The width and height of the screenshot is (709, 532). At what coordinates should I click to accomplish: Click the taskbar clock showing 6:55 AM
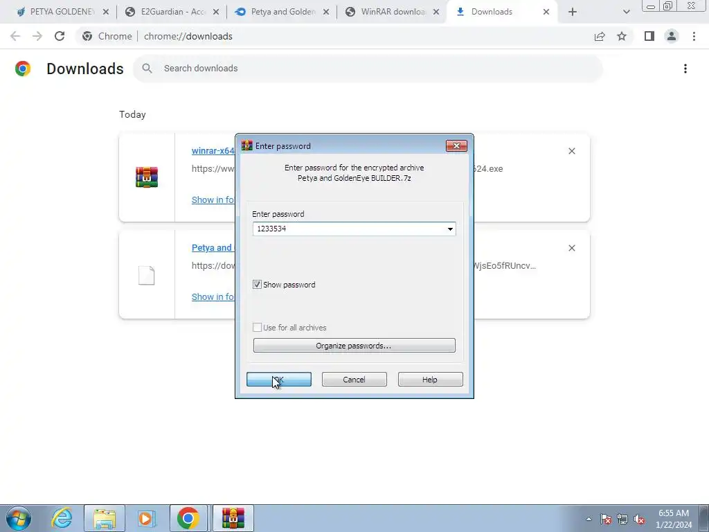tap(674, 518)
